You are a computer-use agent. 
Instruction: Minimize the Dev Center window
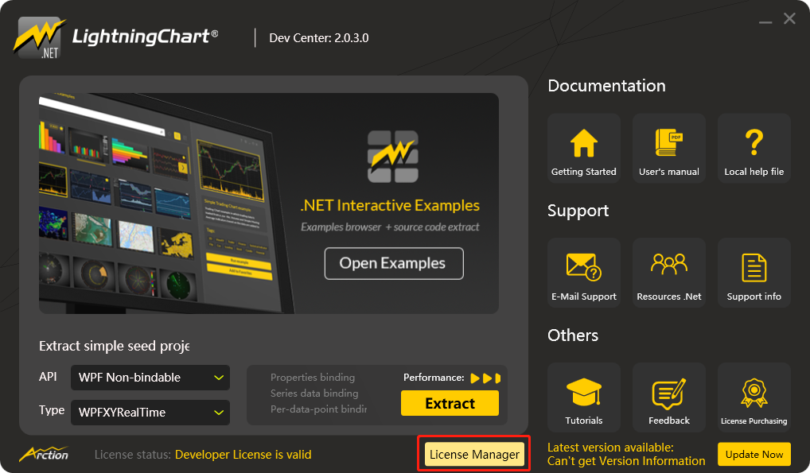[765, 21]
